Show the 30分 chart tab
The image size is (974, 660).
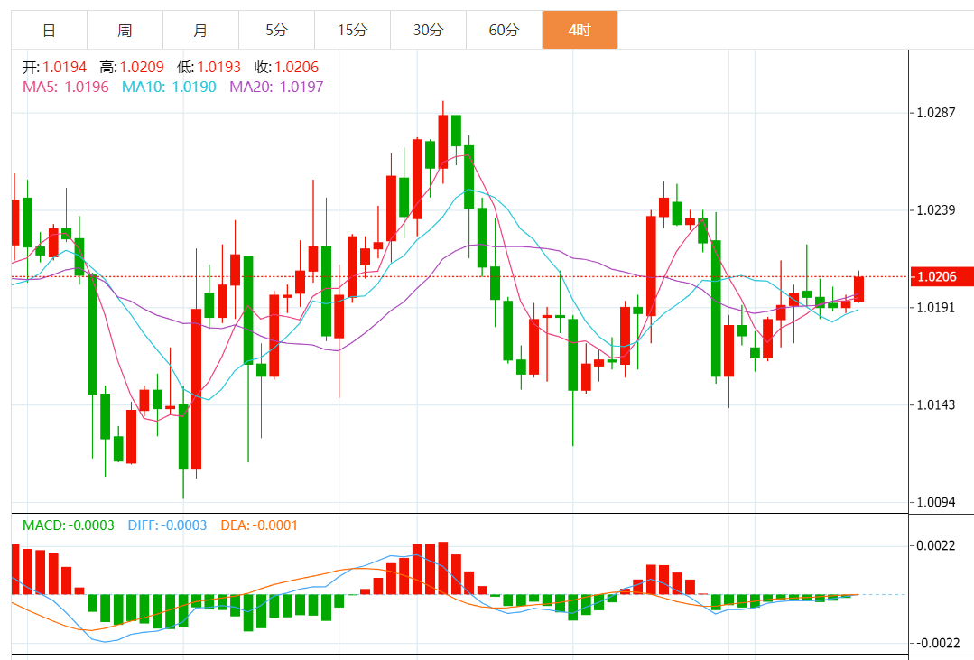[x=428, y=30]
